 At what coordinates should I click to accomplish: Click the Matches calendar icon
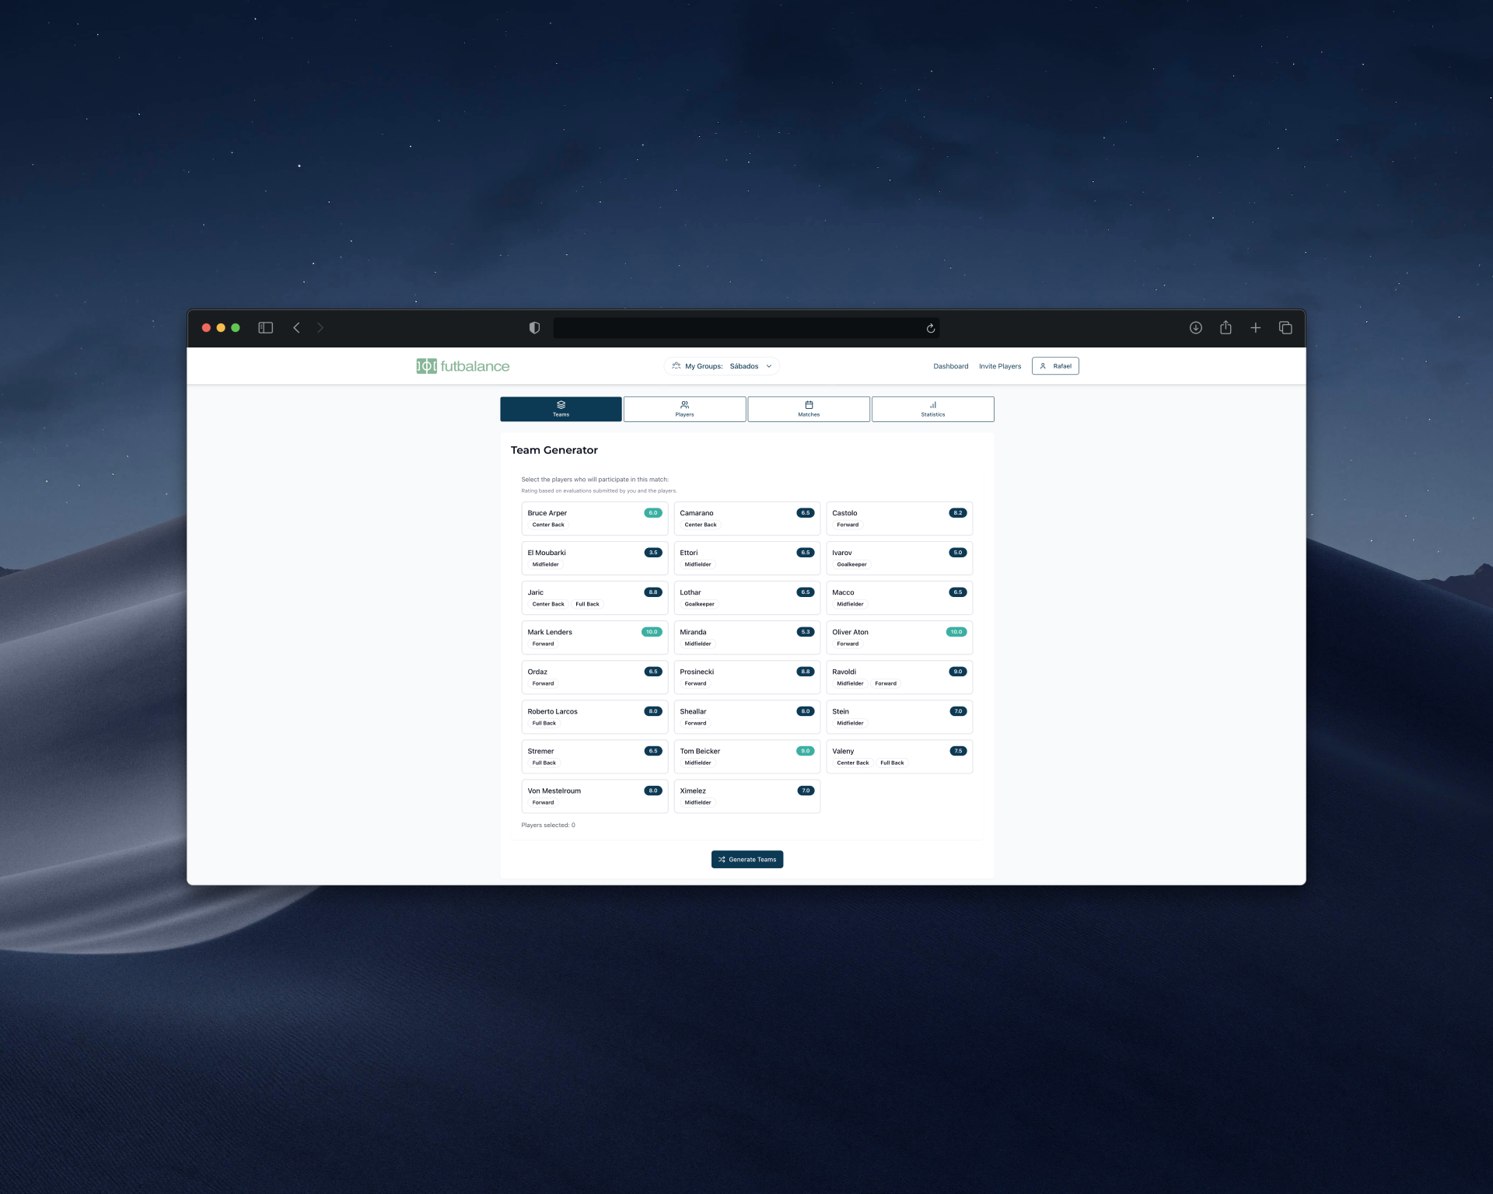click(x=809, y=405)
